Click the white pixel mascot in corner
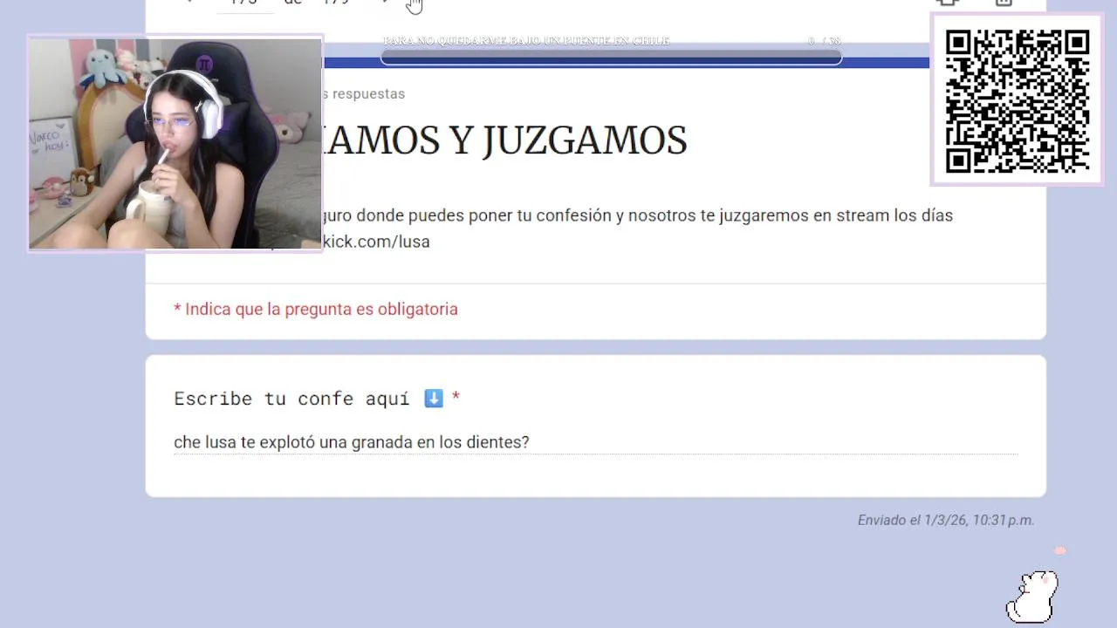Viewport: 1117px width, 628px height. coord(1032,597)
